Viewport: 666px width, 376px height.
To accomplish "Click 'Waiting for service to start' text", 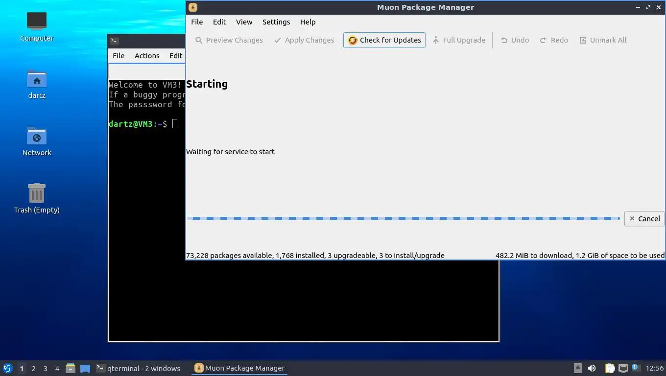I will [230, 152].
